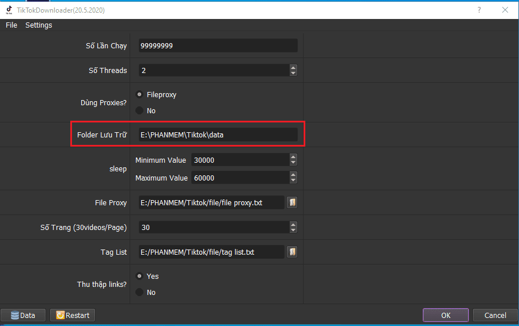The height and width of the screenshot is (326, 519).
Task: Select Yes for Thu thập links
Action: click(x=139, y=276)
